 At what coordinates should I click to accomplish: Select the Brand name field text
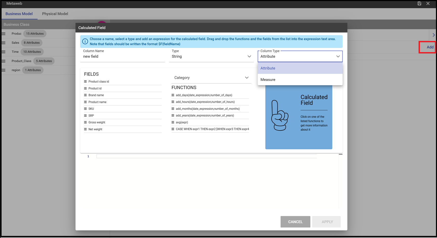[x=96, y=95]
